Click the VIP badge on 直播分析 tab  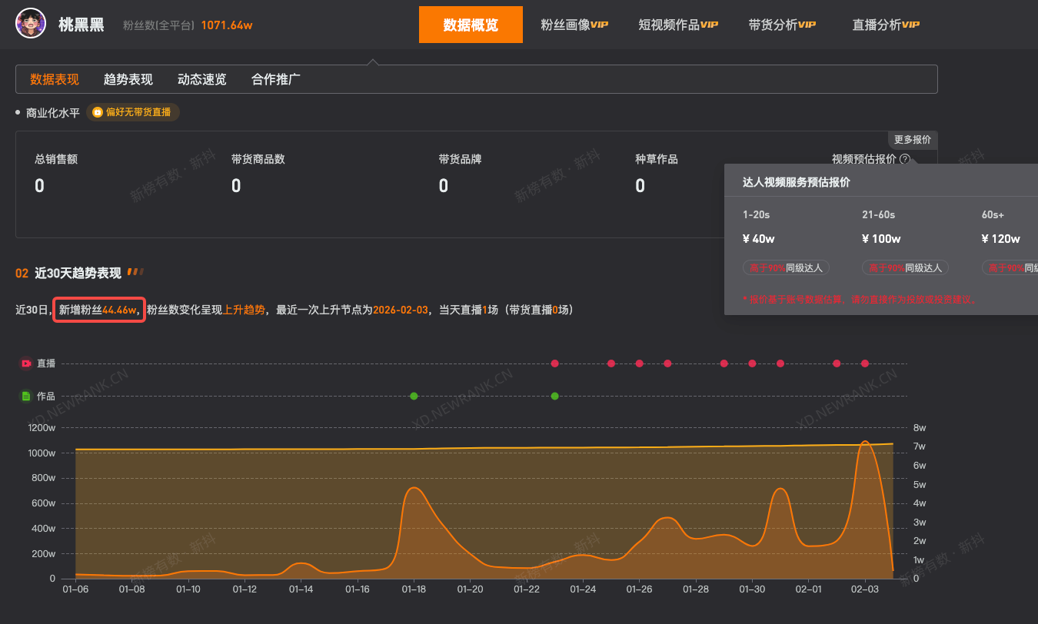pyautogui.click(x=910, y=25)
